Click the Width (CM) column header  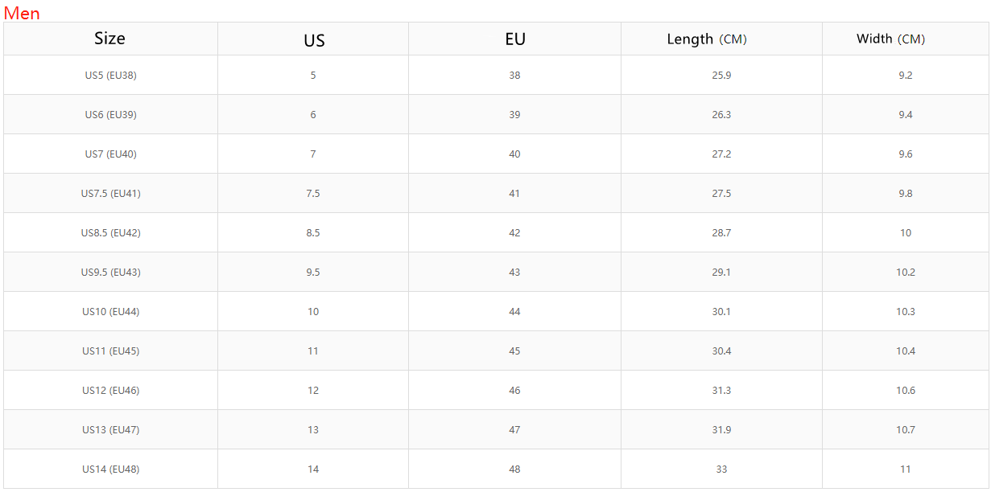pyautogui.click(x=890, y=39)
